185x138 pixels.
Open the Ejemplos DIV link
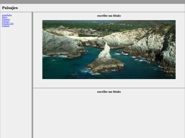click(x=8, y=24)
